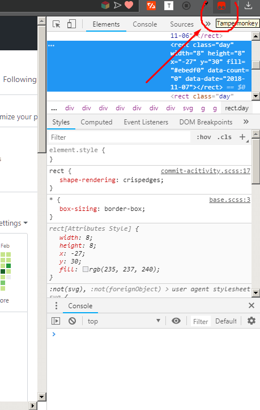Click the box-sizing property name
This screenshot has width=260, height=410.
click(x=78, y=209)
